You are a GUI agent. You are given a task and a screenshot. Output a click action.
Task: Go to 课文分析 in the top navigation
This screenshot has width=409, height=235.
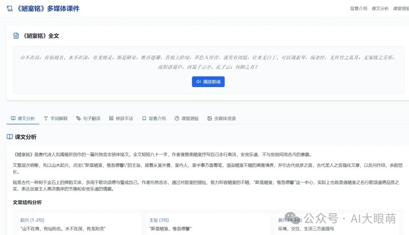click(380, 9)
